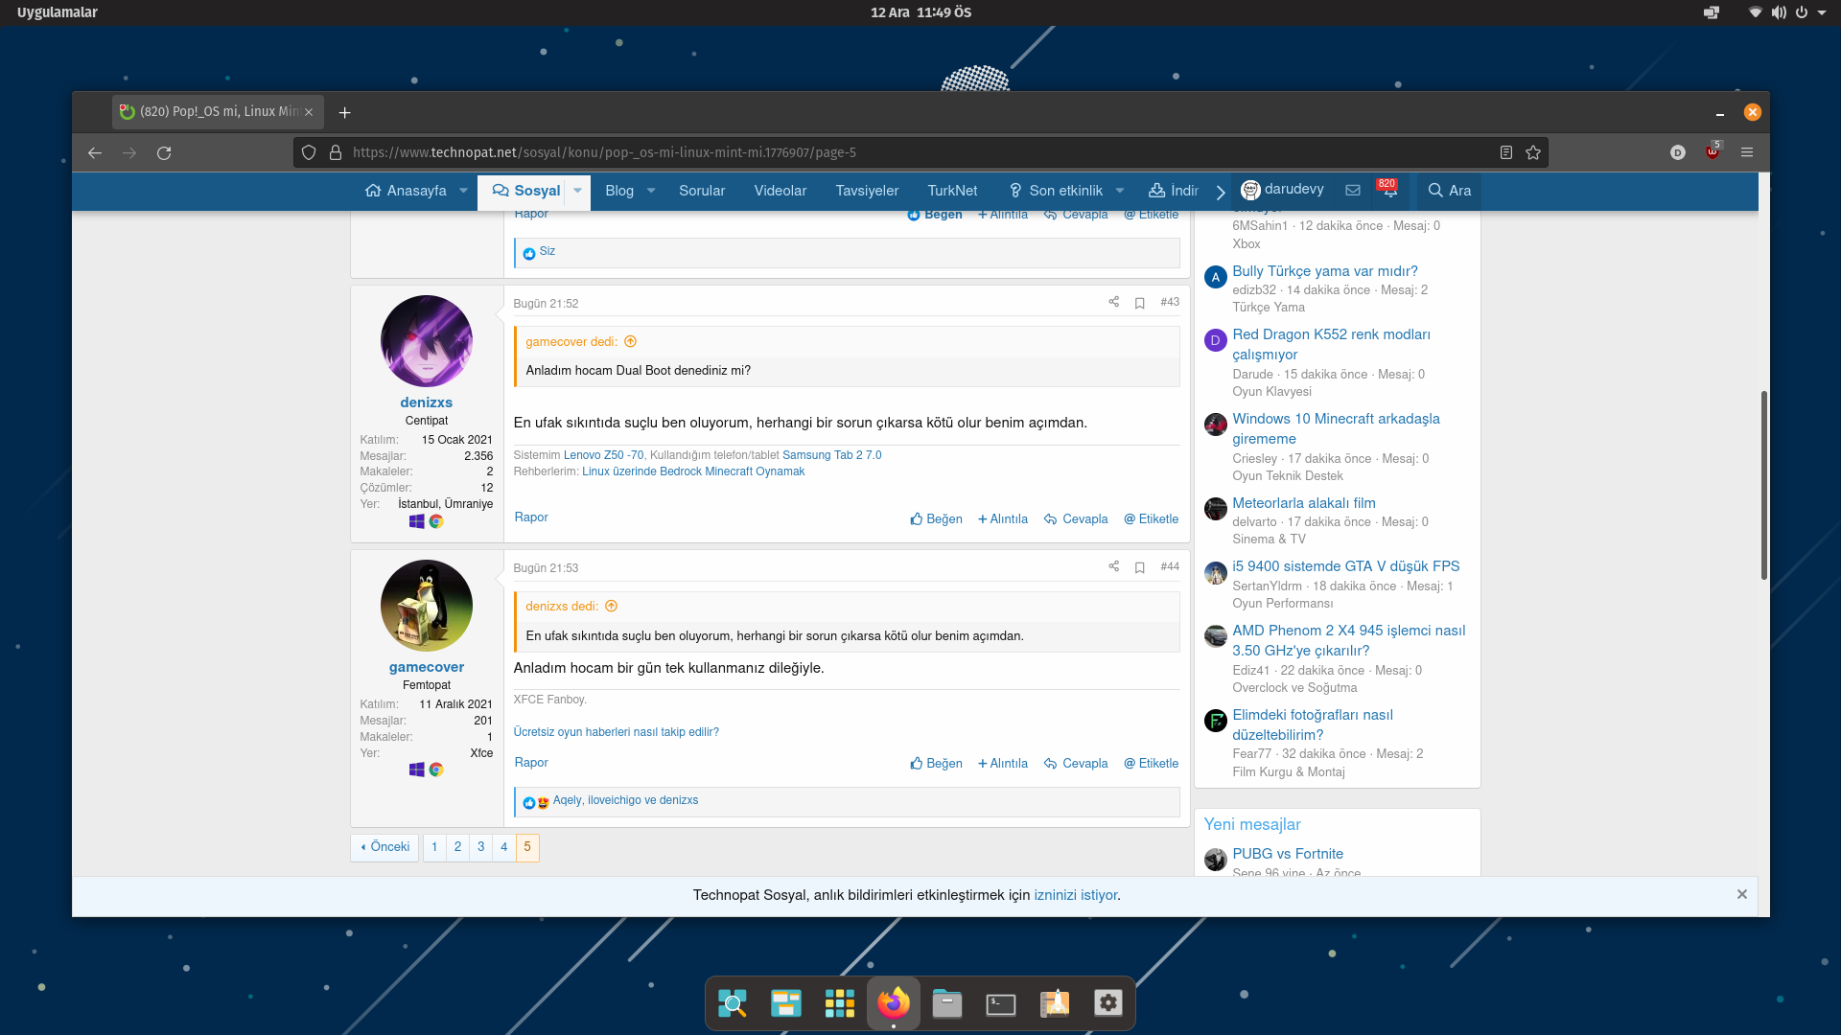
Task: Click the share icon on post #43
Action: pos(1113,302)
